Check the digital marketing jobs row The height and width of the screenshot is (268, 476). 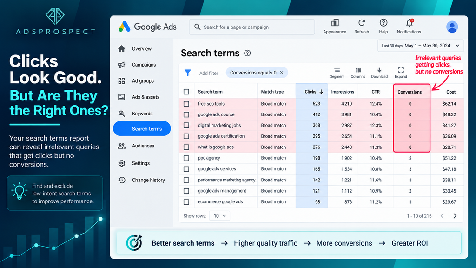pyautogui.click(x=186, y=126)
